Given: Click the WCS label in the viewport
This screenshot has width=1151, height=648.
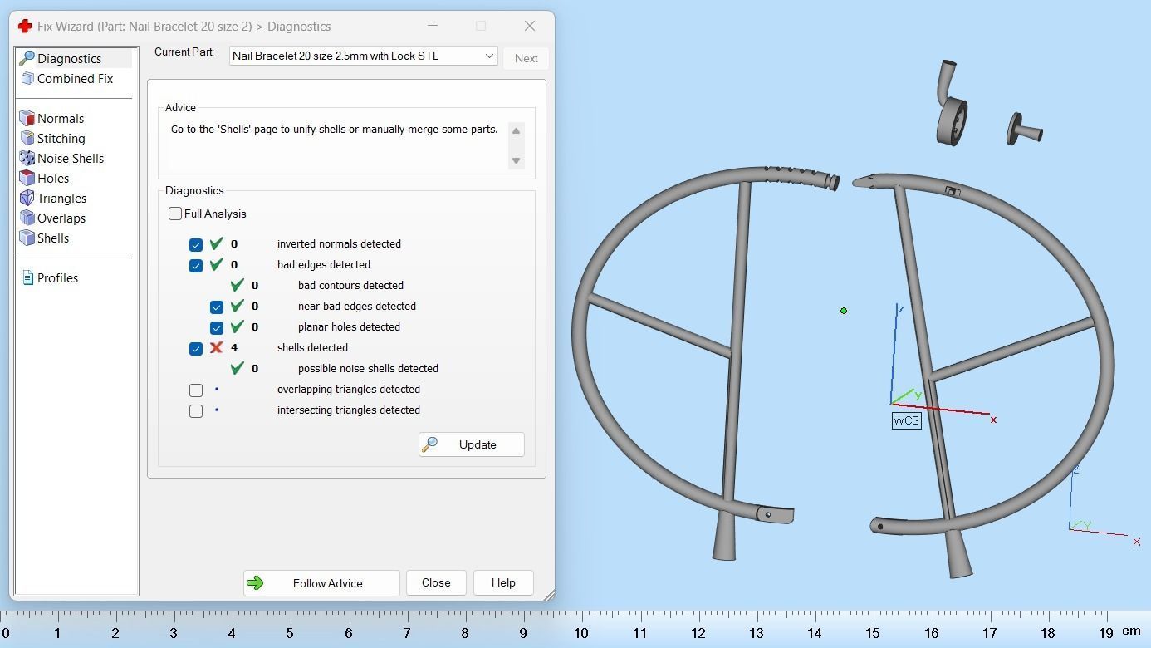Looking at the screenshot, I should (906, 420).
